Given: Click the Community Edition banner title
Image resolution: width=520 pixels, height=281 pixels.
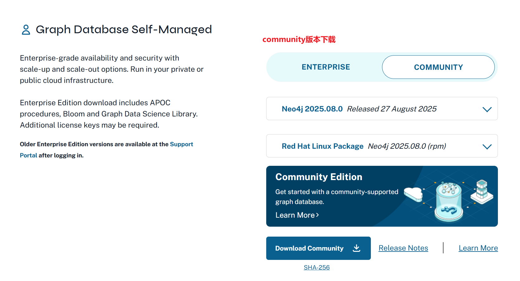Looking at the screenshot, I should (319, 177).
